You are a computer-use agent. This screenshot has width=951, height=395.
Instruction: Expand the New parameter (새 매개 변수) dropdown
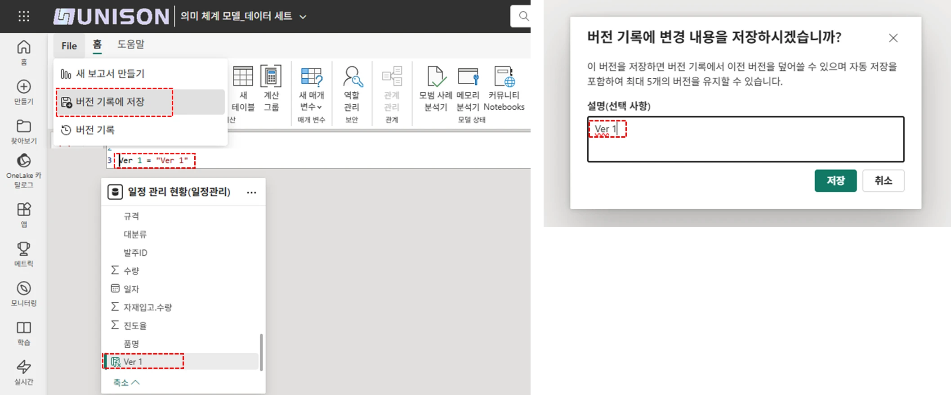point(311,107)
